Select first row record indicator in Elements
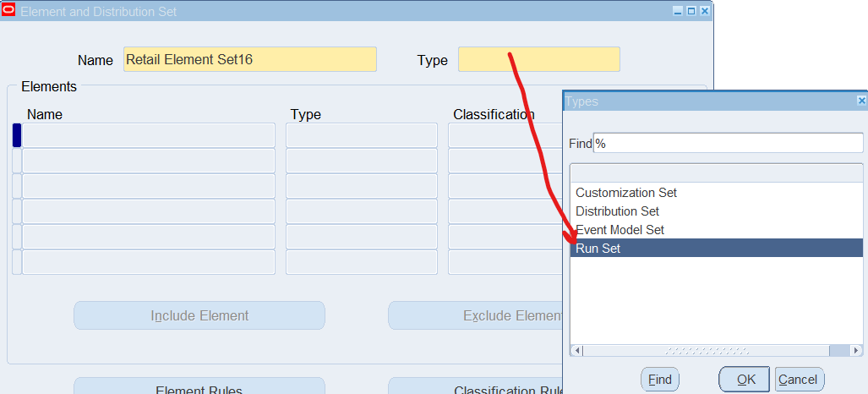 17,135
